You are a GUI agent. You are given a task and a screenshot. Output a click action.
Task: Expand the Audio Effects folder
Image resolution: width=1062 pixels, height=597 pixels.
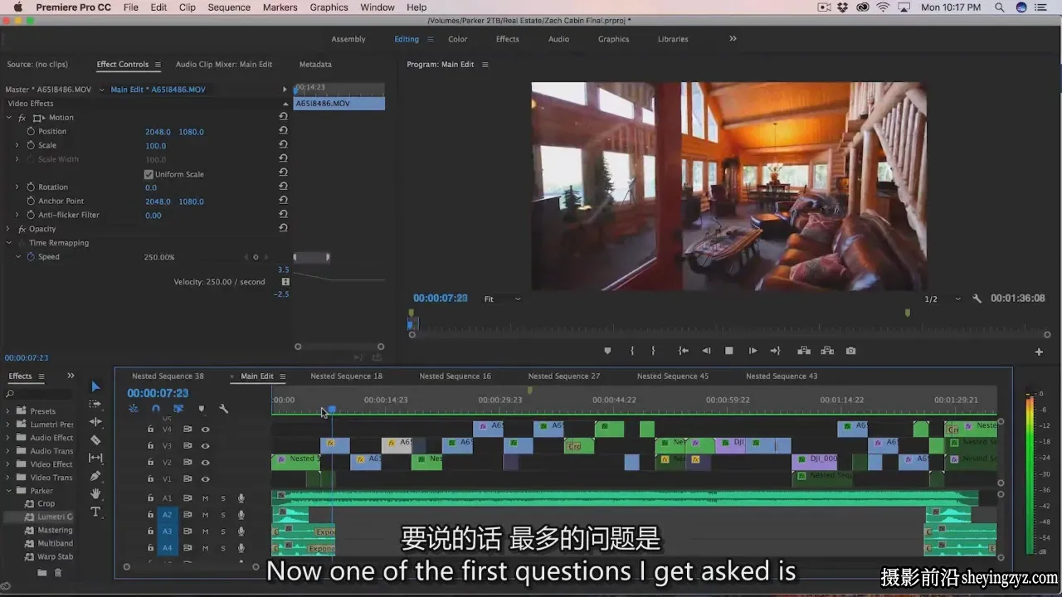9,438
